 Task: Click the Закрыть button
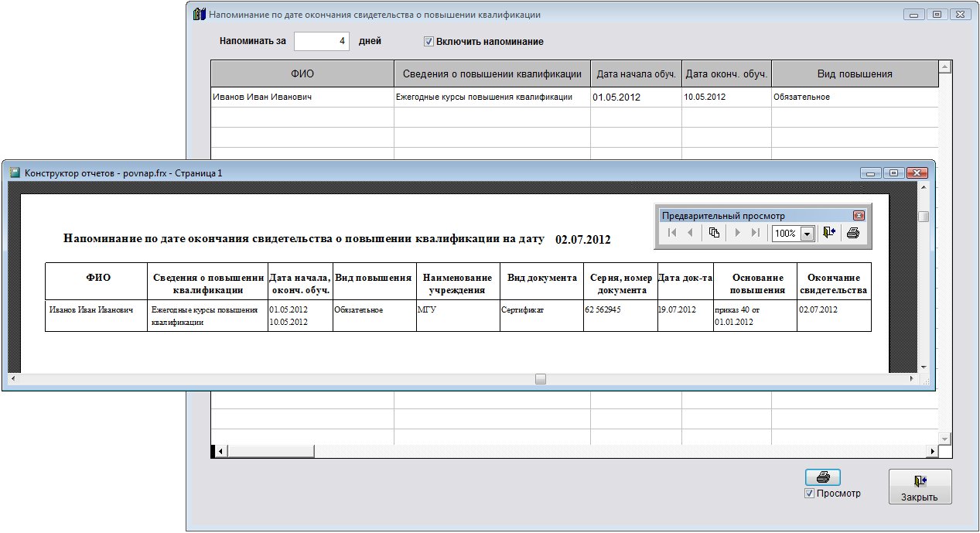(919, 487)
